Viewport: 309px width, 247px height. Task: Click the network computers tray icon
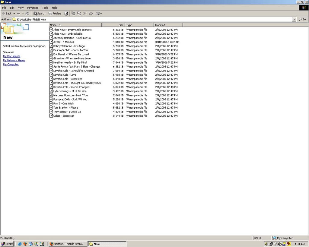pos(271,244)
